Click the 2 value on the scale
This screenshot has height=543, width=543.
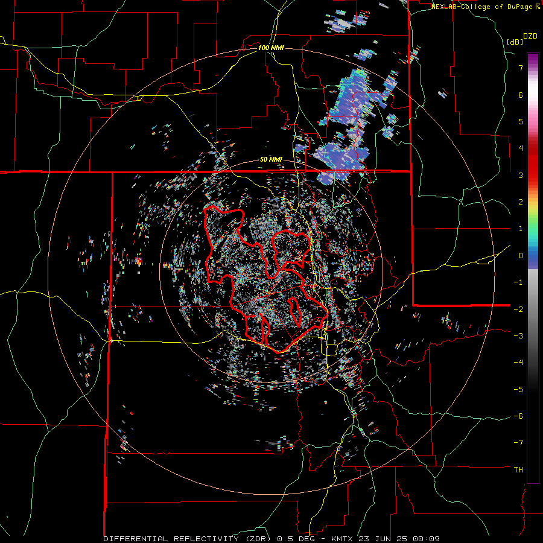521,202
